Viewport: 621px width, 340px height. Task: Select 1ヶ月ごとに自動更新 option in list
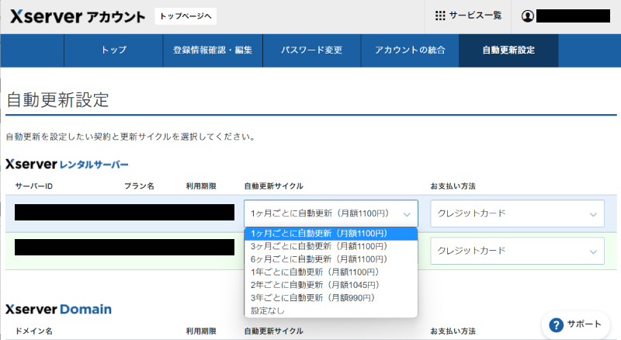click(x=319, y=233)
